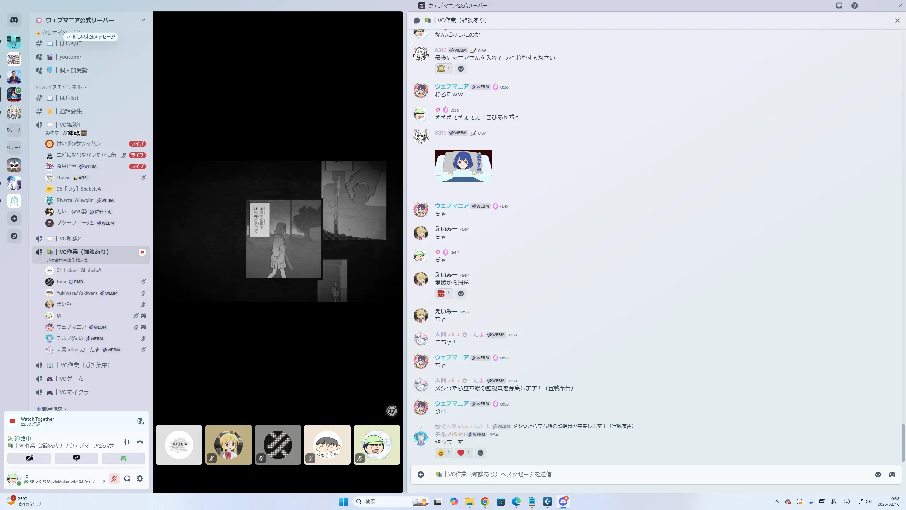Viewport: 906px width, 510px height.
Task: Expand the server name dropdown menu
Action: point(143,20)
